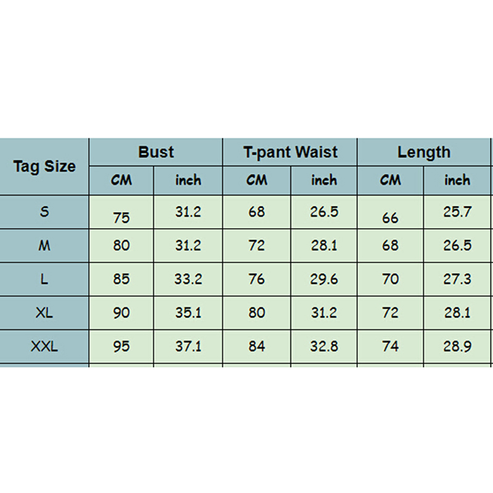Click waist inch value 32.8

click(324, 346)
